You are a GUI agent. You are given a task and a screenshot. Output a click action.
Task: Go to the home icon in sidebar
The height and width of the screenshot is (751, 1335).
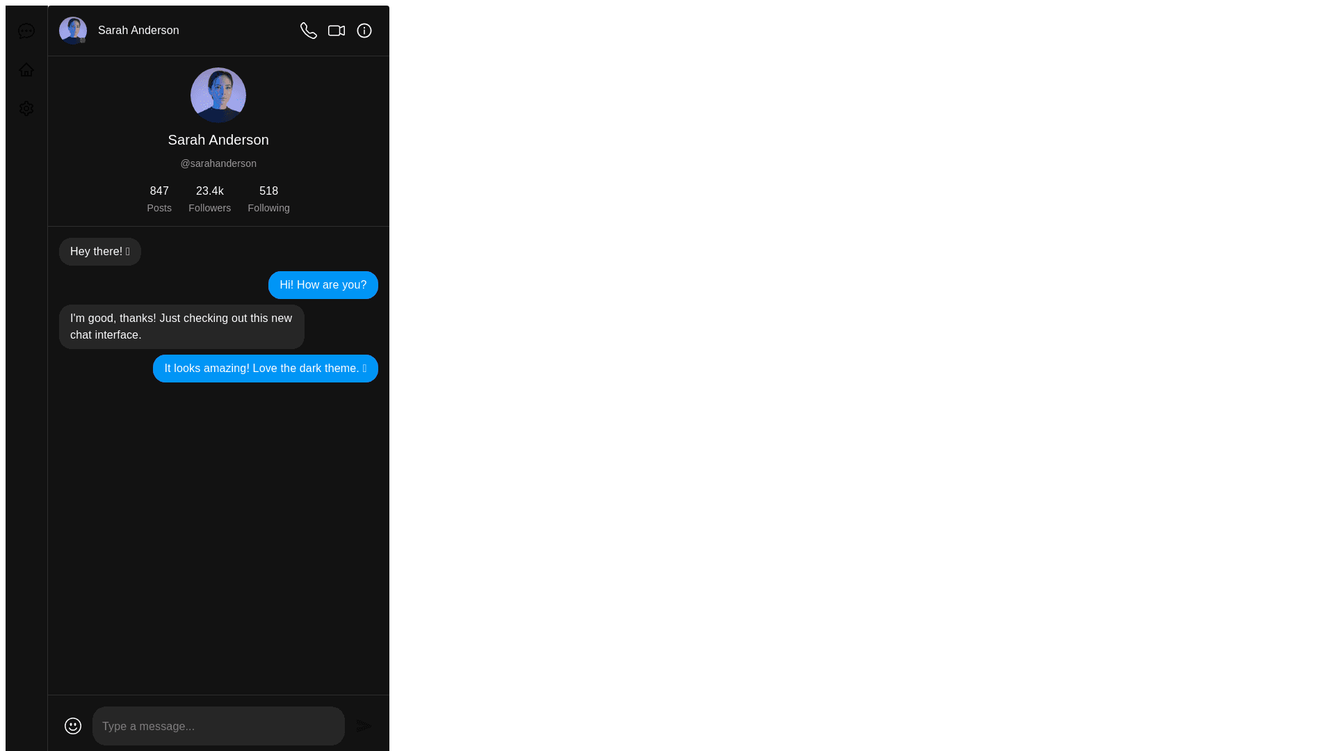(x=26, y=70)
